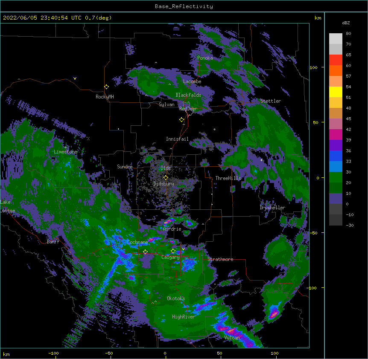Click the white plus marker north of Drumheller
The width and height of the screenshot is (368, 359).
click(x=261, y=160)
